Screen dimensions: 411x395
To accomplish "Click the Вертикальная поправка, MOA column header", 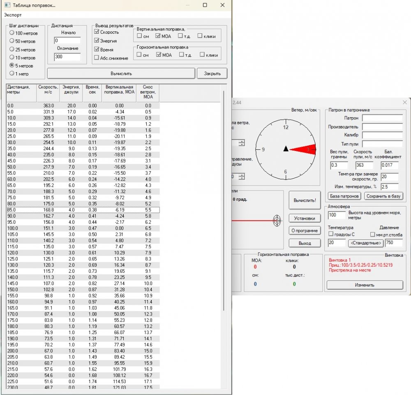I will pyautogui.click(x=119, y=93).
